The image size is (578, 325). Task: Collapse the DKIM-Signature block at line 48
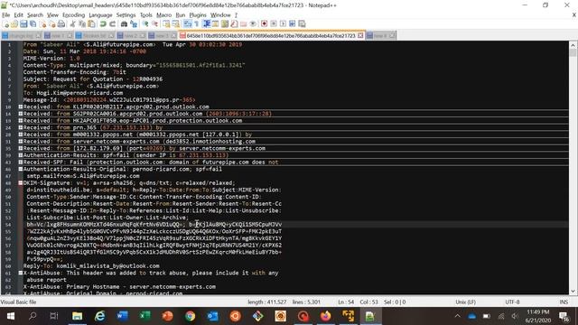click(x=21, y=182)
